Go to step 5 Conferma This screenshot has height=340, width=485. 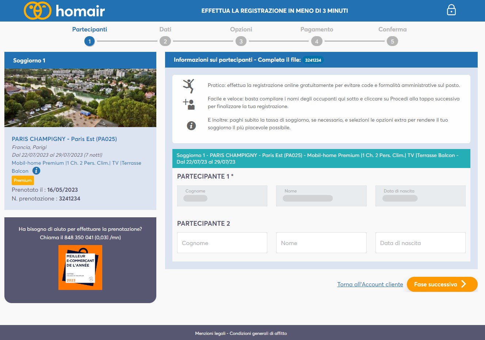click(x=392, y=41)
